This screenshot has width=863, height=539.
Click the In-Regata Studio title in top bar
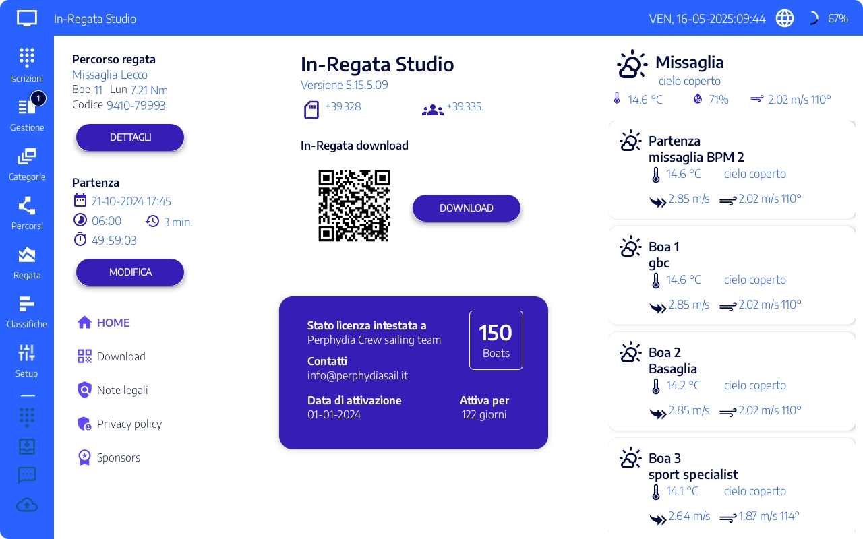(x=95, y=19)
